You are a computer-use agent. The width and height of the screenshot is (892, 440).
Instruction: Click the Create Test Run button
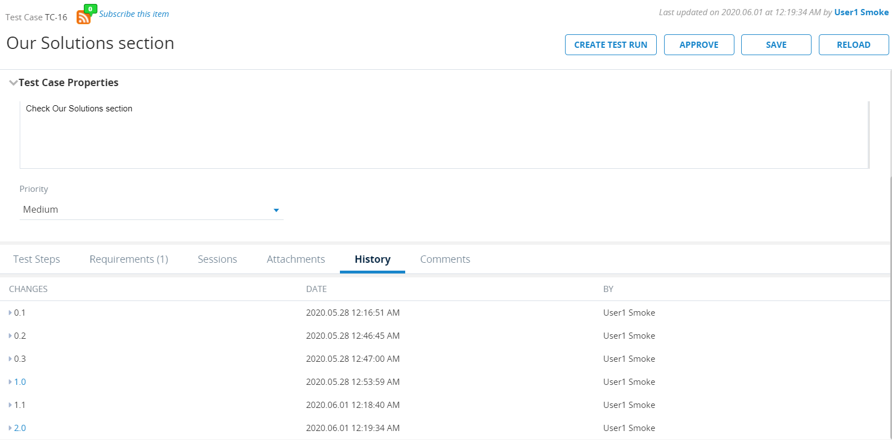611,45
